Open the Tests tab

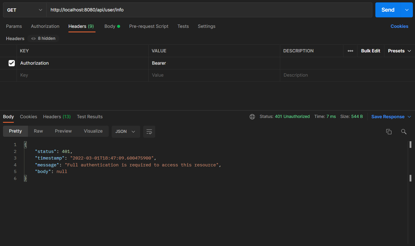[183, 26]
